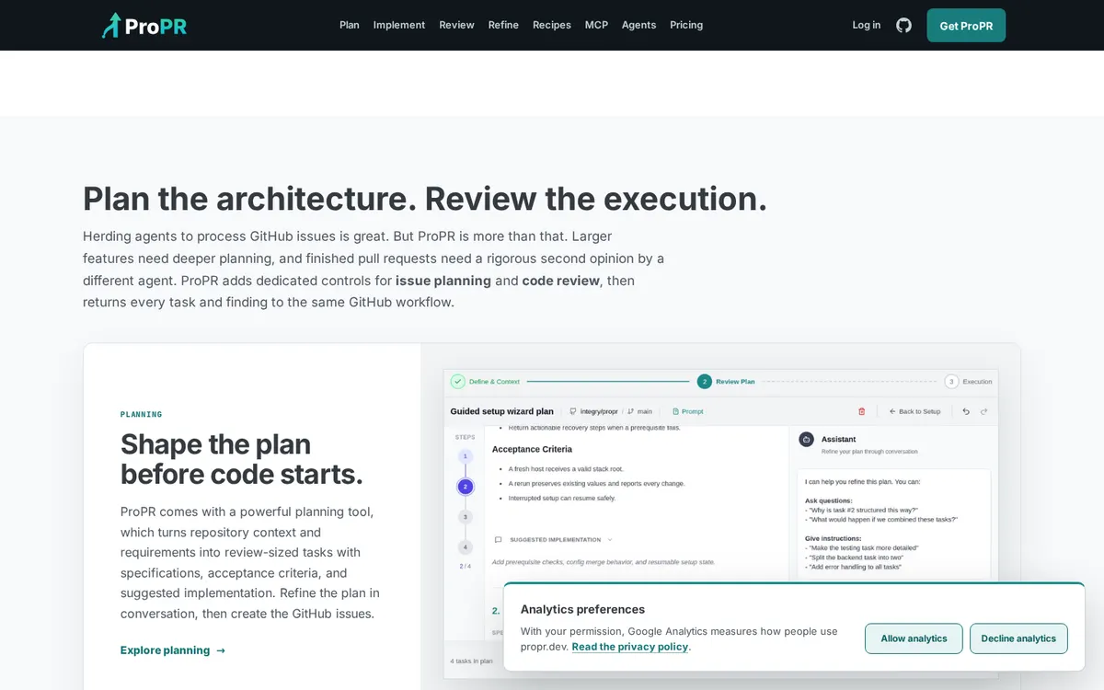Image resolution: width=1104 pixels, height=690 pixels.
Task: Click the "Give instructions:" text in Assistant
Action: (x=834, y=538)
